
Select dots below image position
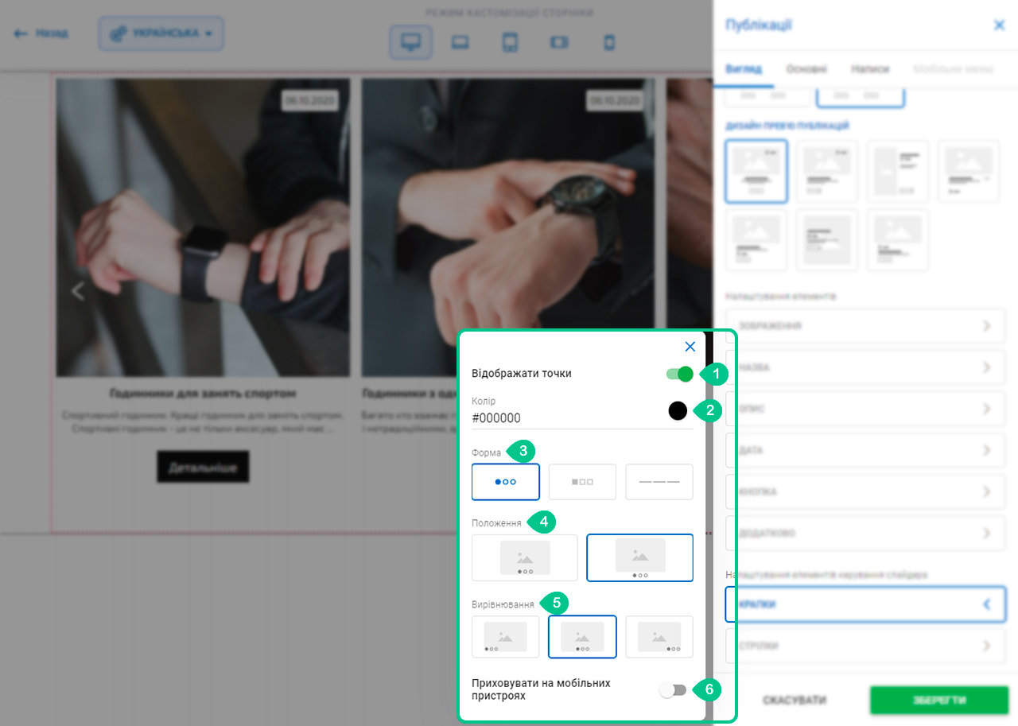(x=640, y=557)
